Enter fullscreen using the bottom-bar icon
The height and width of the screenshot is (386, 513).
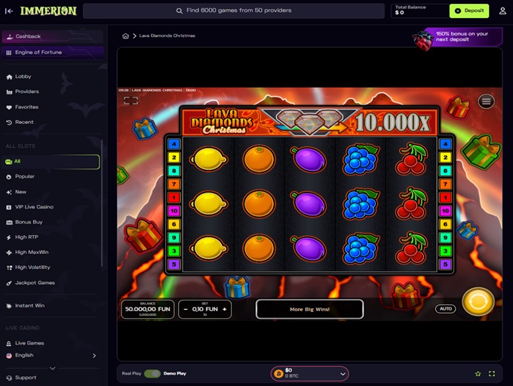click(x=492, y=374)
